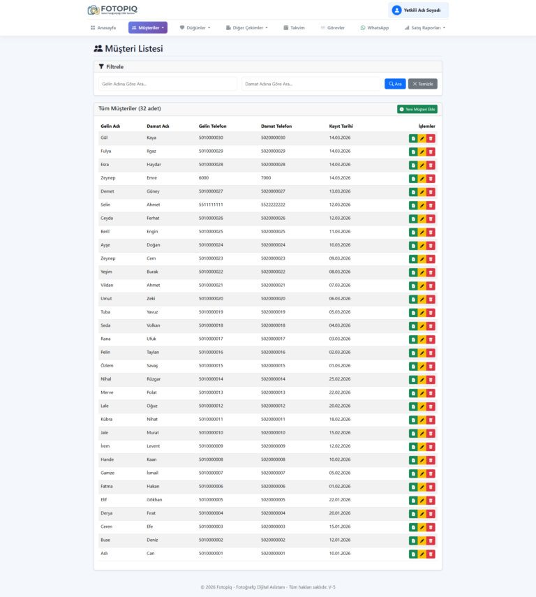Open the Takvim menu item
Screen dimensions: 536x597
[x=294, y=28]
